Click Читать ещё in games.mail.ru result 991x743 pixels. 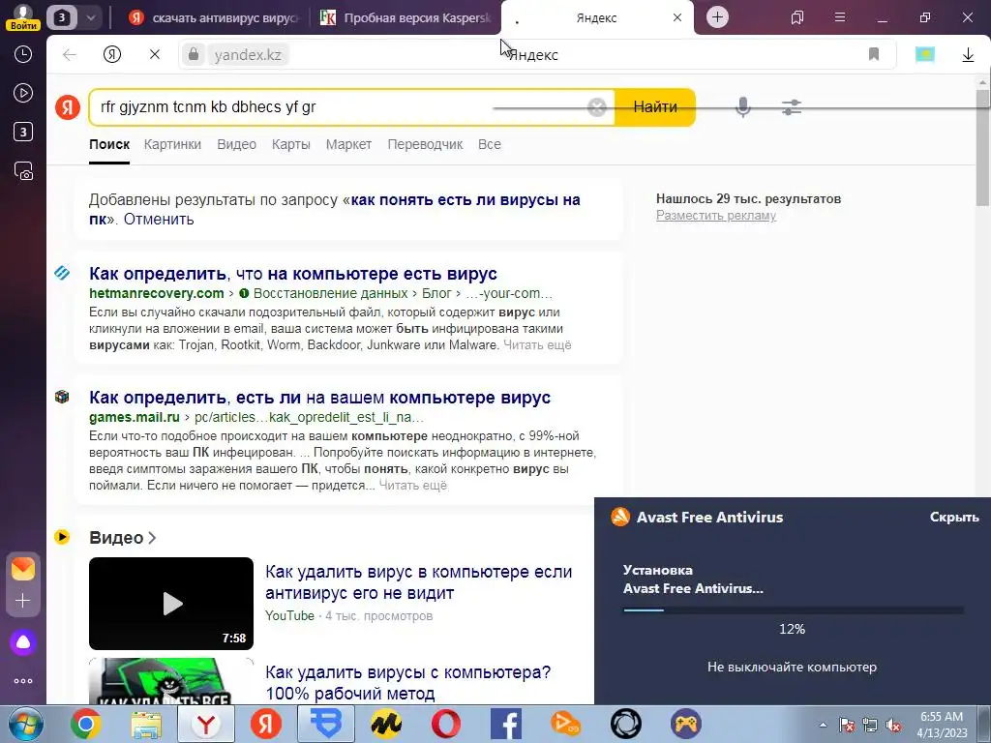[412, 486]
